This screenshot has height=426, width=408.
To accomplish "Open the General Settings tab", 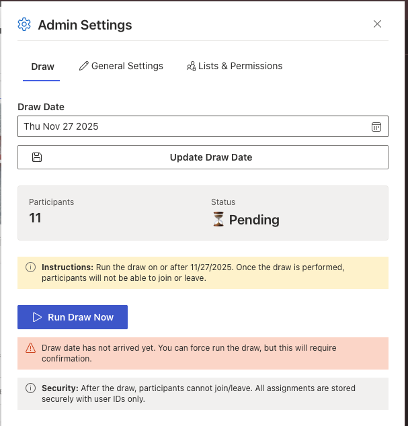I will [x=127, y=66].
